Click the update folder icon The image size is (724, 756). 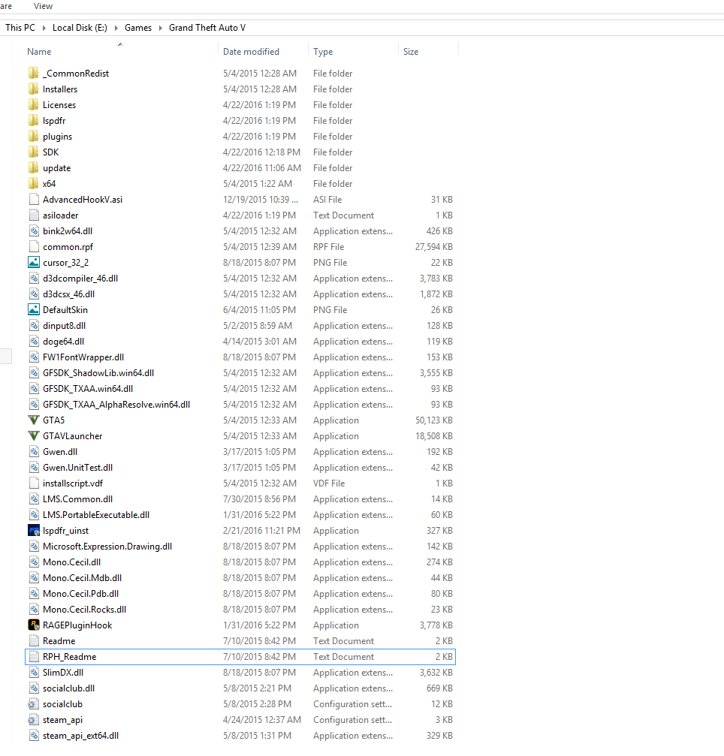click(34, 167)
